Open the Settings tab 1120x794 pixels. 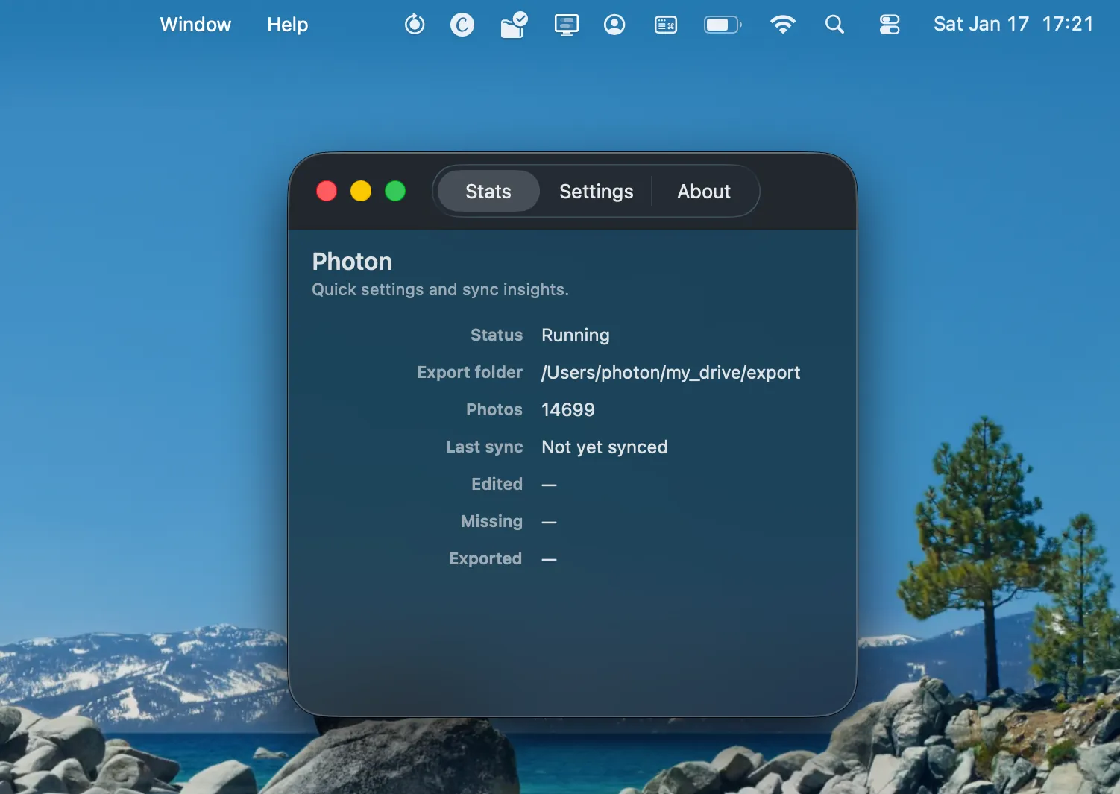(x=596, y=192)
